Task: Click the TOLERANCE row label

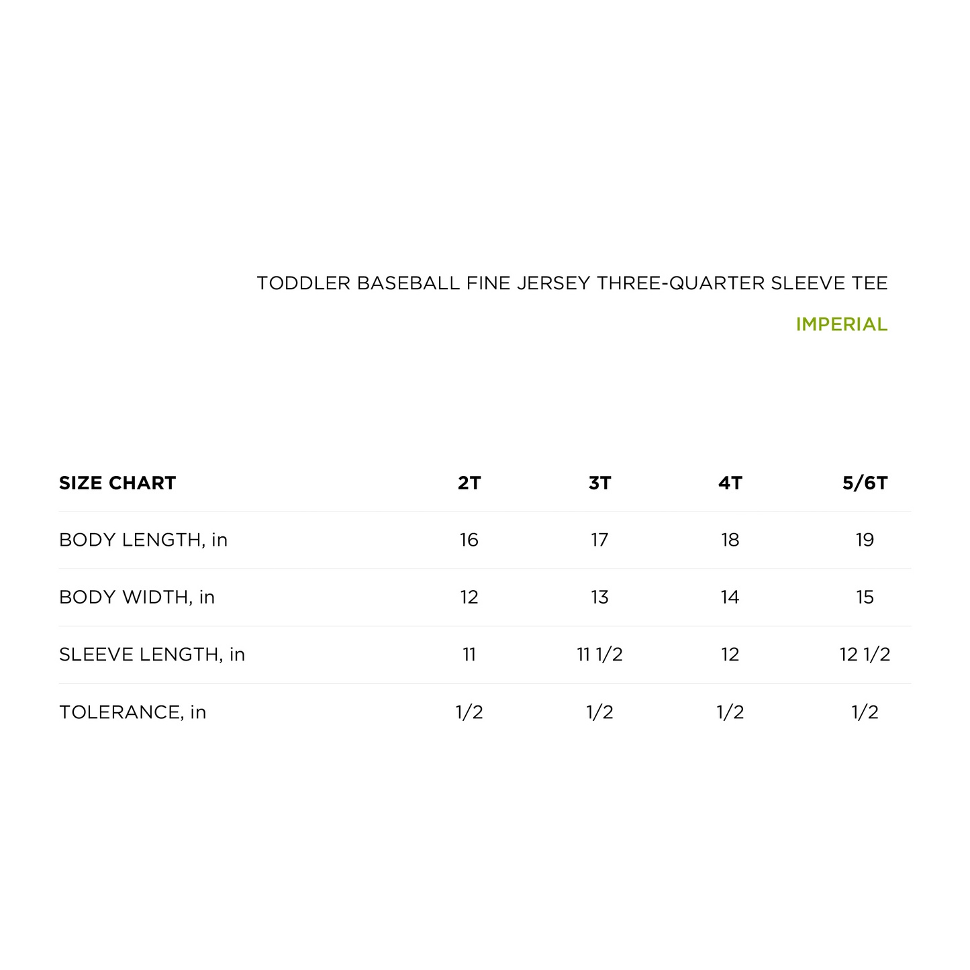Action: [x=133, y=712]
